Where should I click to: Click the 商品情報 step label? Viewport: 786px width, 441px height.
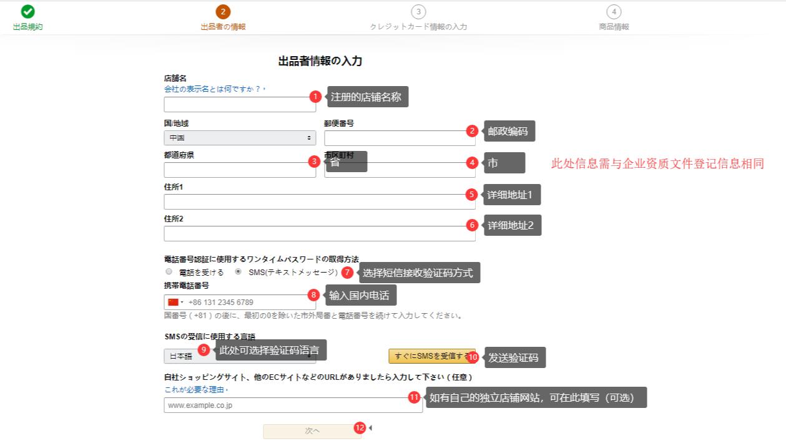point(614,27)
